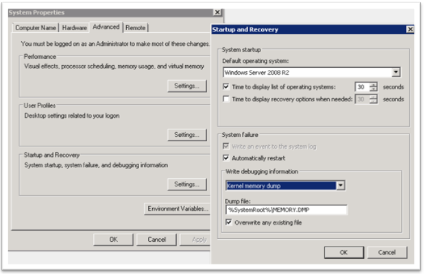Toggle Overwrite any existing file checkbox
Screen dimensions: 425x274
[228, 223]
